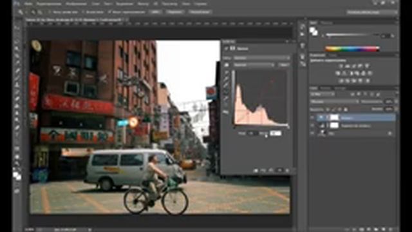Add a Color Balance adjustment

[x=344, y=73]
